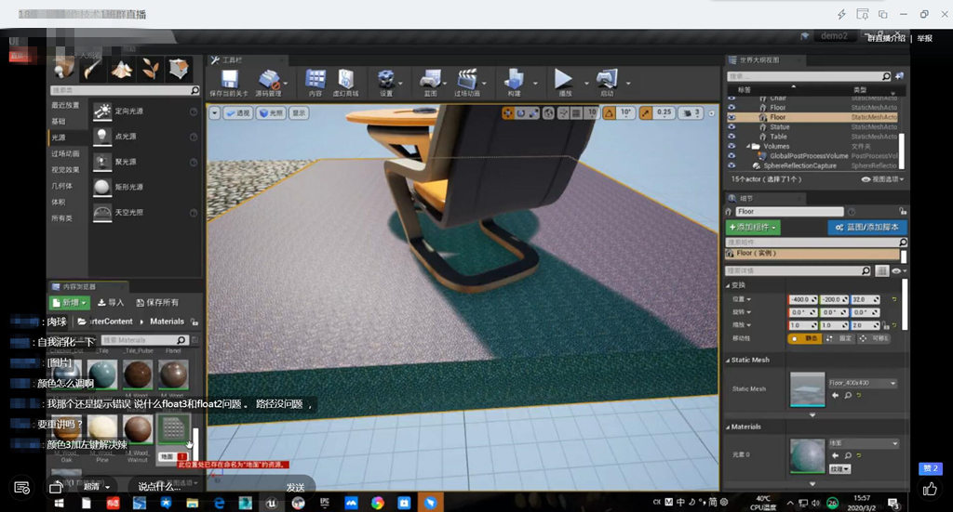
Task: Toggle rotation snap angle icon
Action: click(609, 112)
